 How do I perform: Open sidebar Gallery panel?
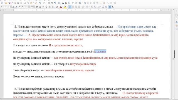pos(177,26)
